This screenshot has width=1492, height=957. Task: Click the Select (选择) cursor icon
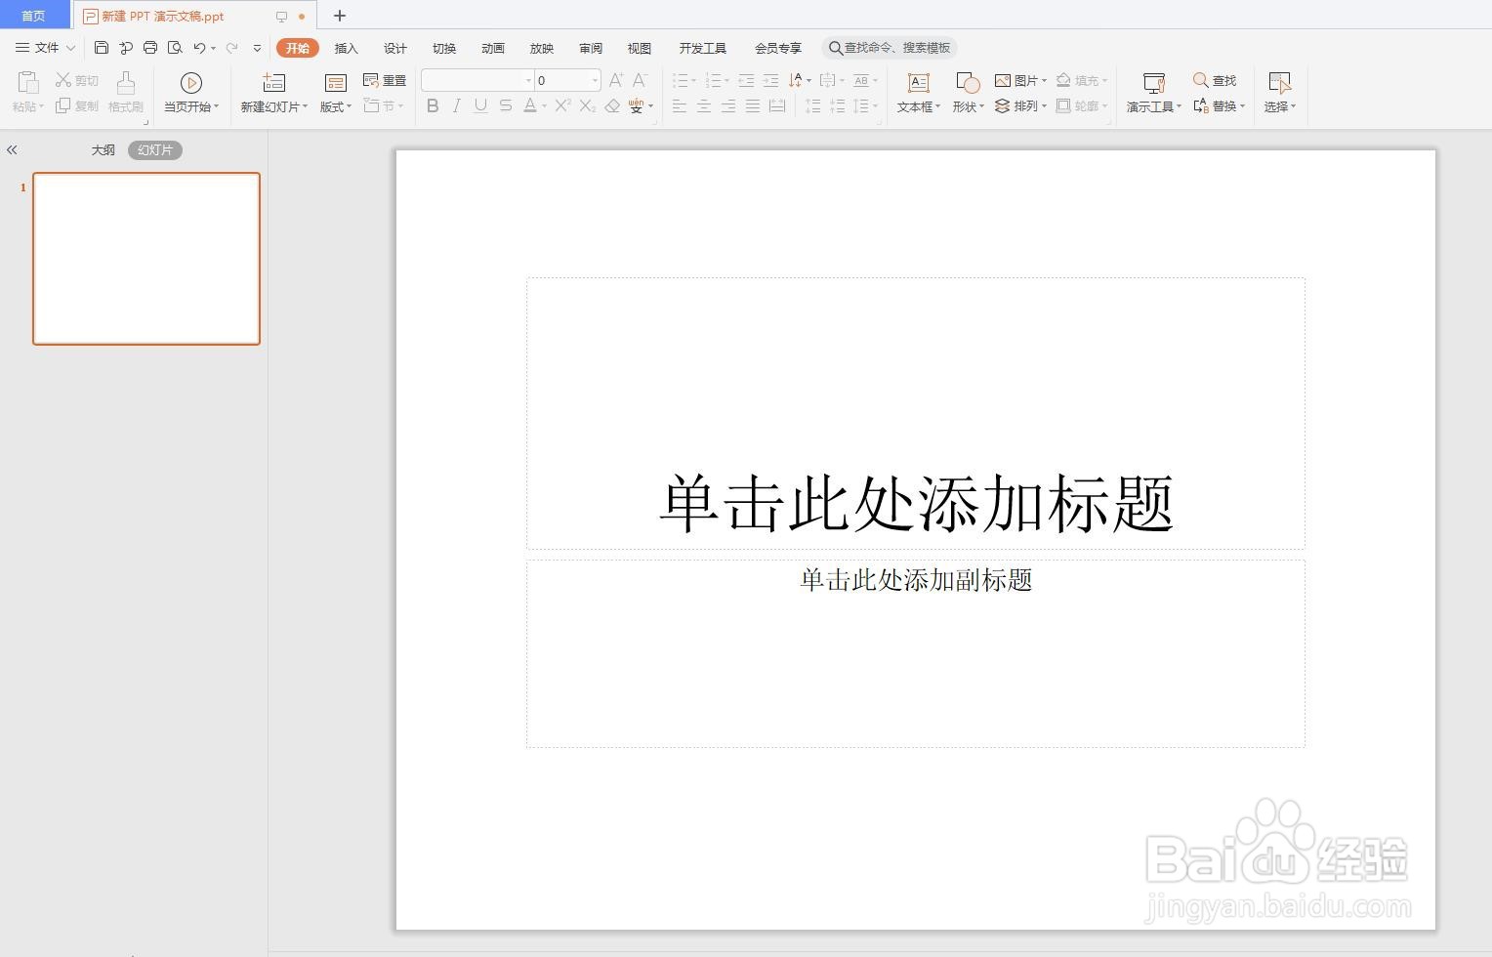pyautogui.click(x=1279, y=83)
